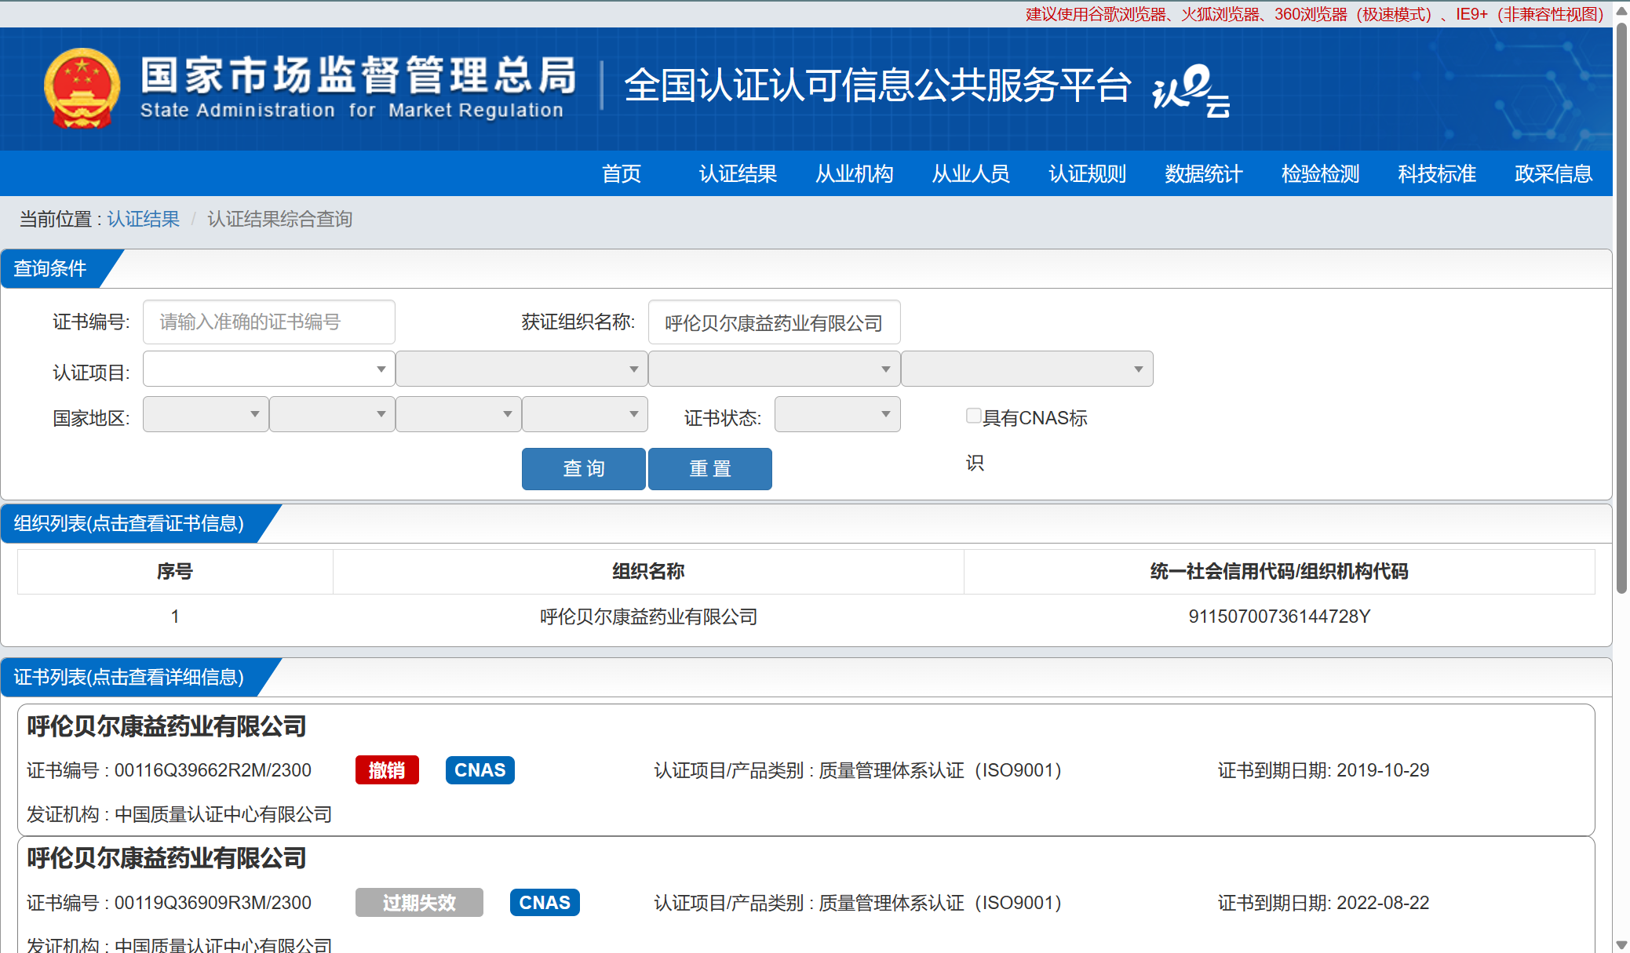Image resolution: width=1630 pixels, height=953 pixels.
Task: Click the national emblem logo
Action: [x=82, y=89]
